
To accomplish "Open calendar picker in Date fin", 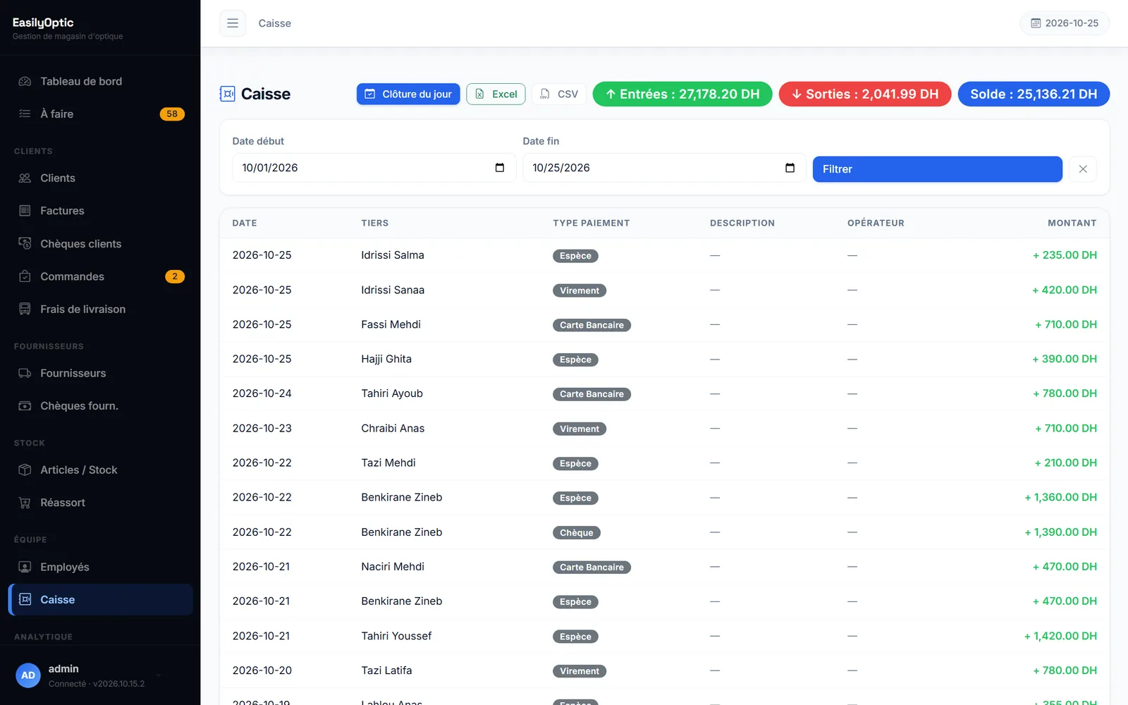I will point(790,168).
